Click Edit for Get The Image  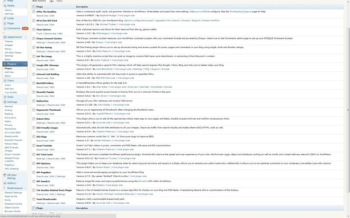[x=52, y=61]
